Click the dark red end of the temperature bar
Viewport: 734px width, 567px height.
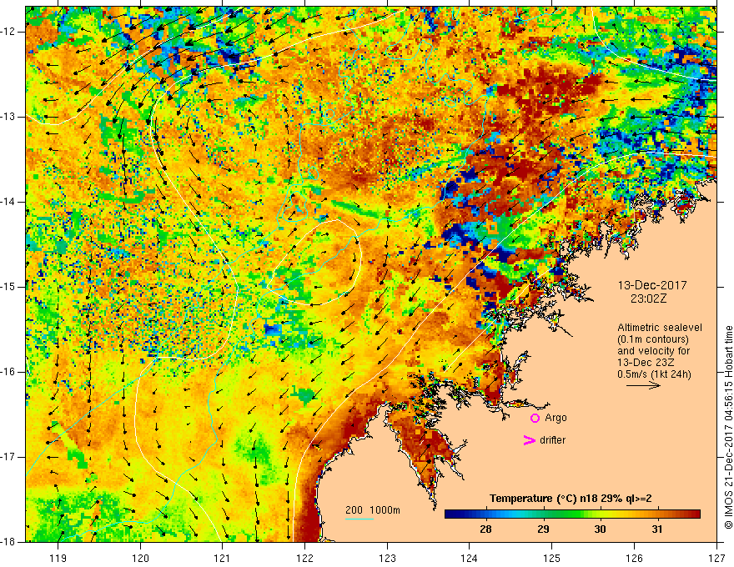point(696,514)
